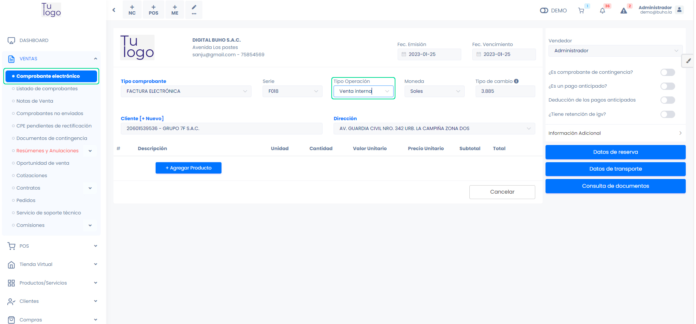Go to Cotizaciones in the Ventas menu
Image resolution: width=696 pixels, height=324 pixels.
[32, 176]
